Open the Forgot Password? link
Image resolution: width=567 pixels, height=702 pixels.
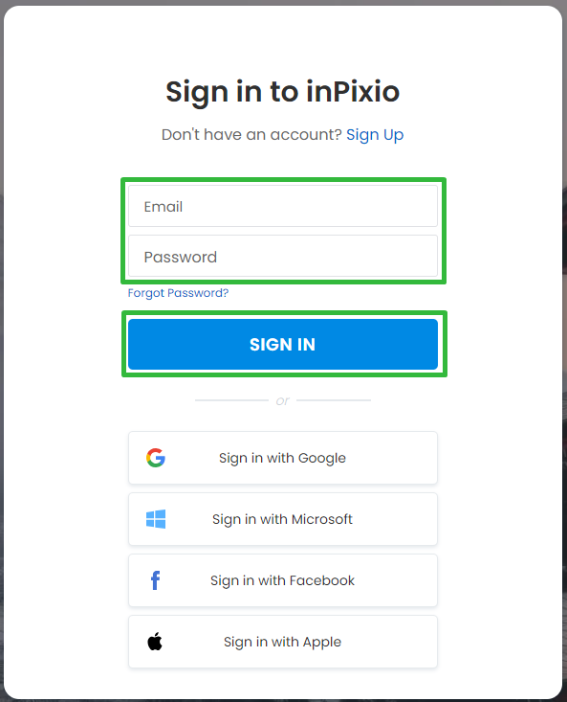pyautogui.click(x=178, y=293)
